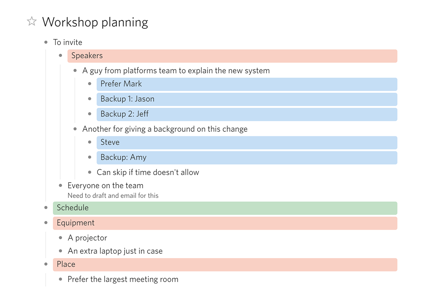Click the bullet beside Prefer Mark
435x301 pixels.
click(89, 84)
